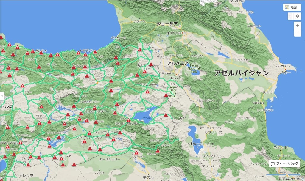305x181 pixels.
Task: Click the ジョージア country label
Action: [167, 24]
